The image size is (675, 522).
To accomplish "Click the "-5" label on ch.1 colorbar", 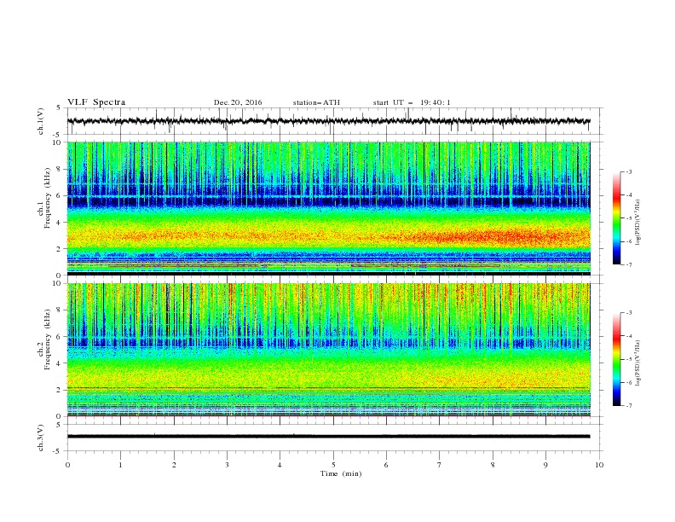I will [628, 218].
